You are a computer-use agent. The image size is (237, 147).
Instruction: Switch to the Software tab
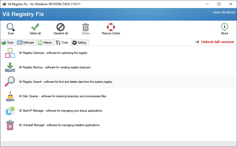pos(26,43)
